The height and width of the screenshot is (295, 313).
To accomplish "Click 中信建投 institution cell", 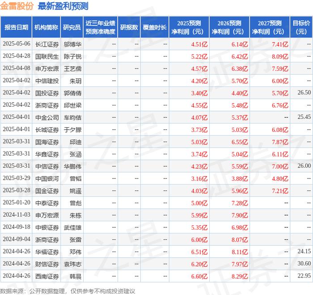I will tap(47, 81).
